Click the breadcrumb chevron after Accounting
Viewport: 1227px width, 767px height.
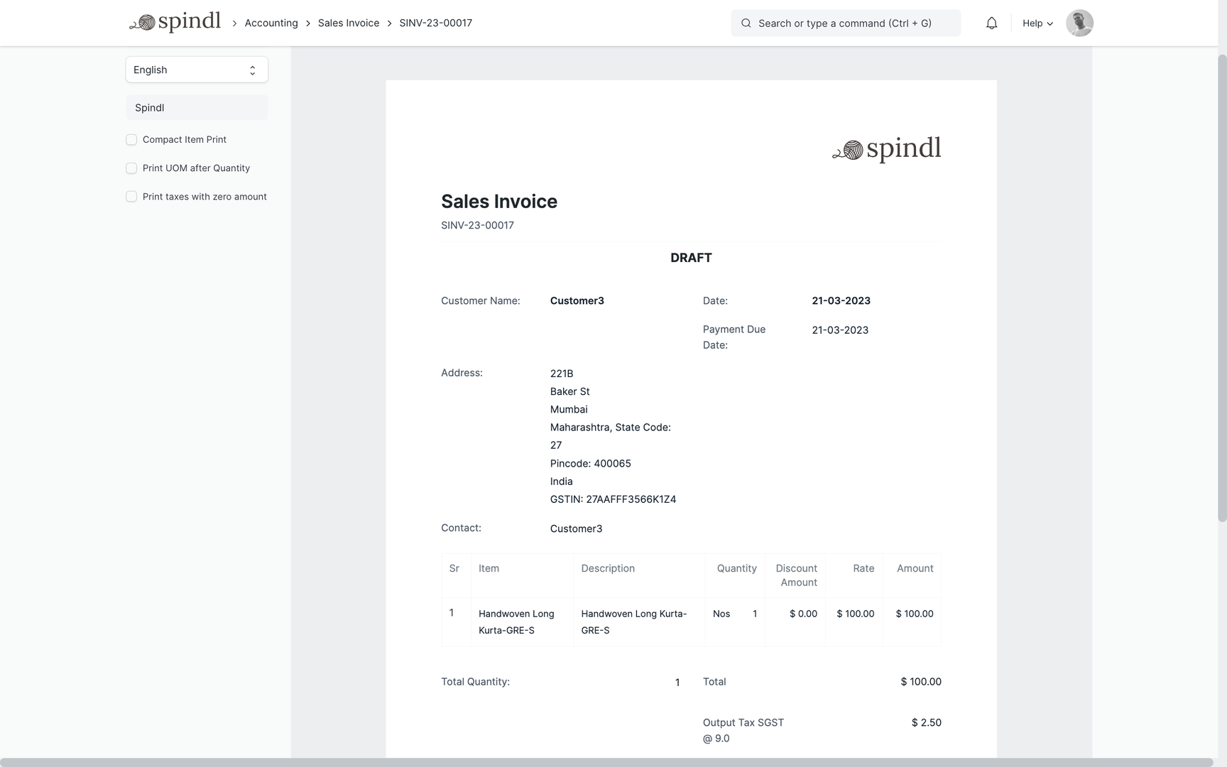[x=309, y=23]
